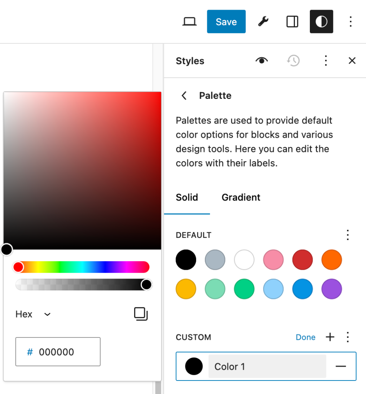
Task: Switch to the Gradient tab
Action: tap(241, 197)
